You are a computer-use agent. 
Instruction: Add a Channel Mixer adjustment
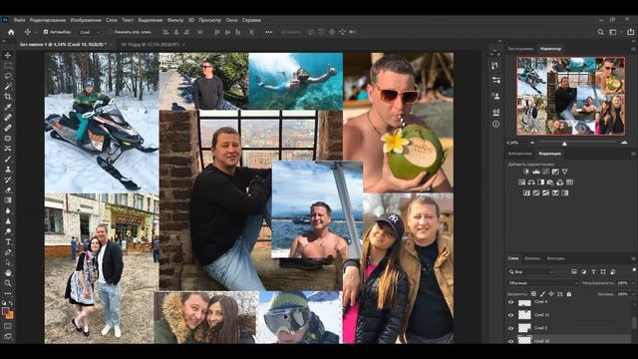point(560,182)
